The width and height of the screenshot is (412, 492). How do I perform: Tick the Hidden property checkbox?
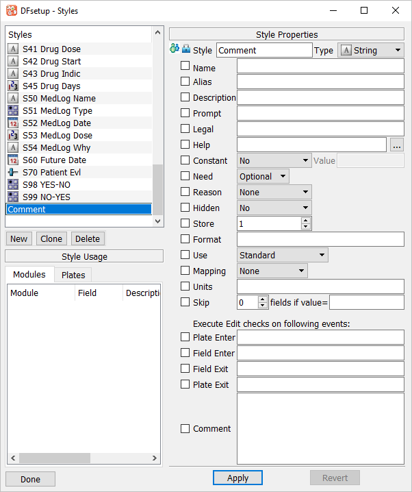[185, 208]
